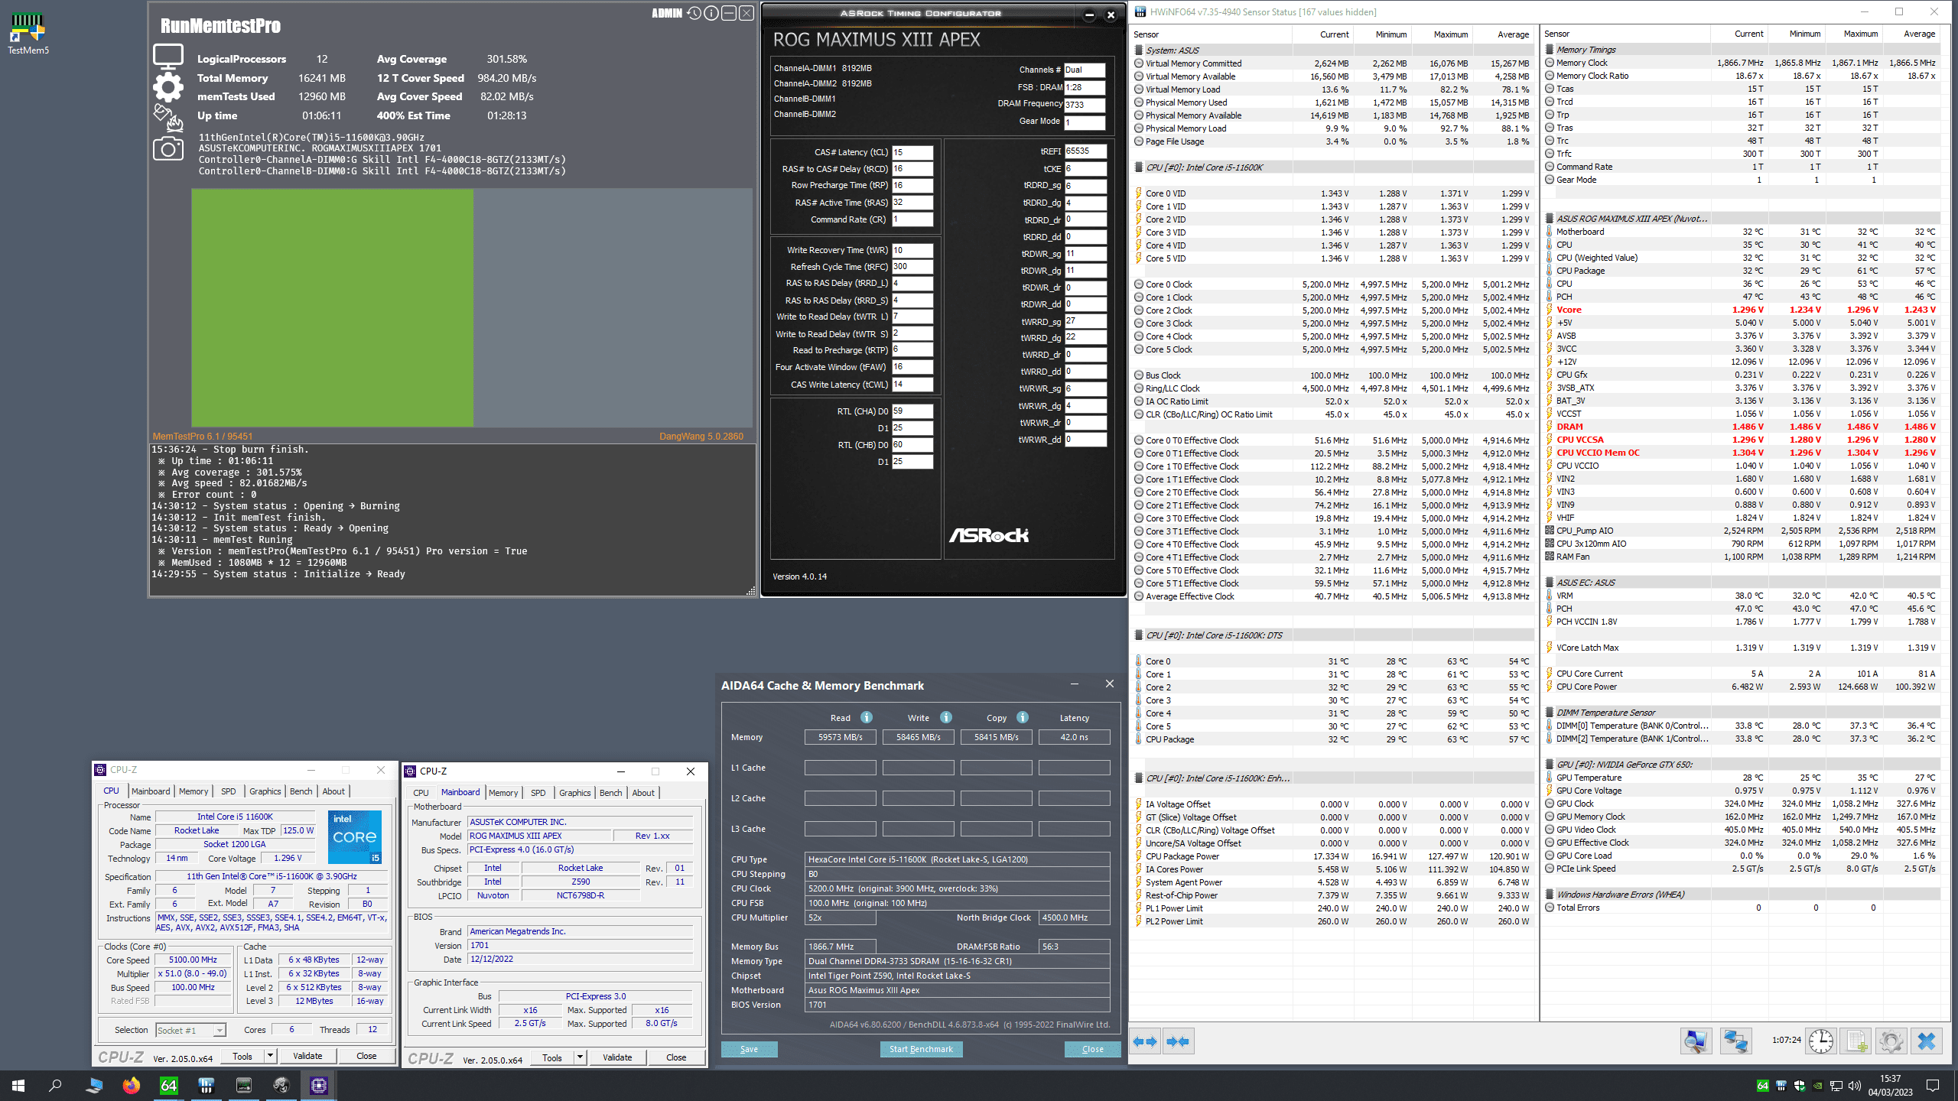The width and height of the screenshot is (1958, 1101).
Task: Click RunMemtestPro window resize grip
Action: pyautogui.click(x=751, y=590)
